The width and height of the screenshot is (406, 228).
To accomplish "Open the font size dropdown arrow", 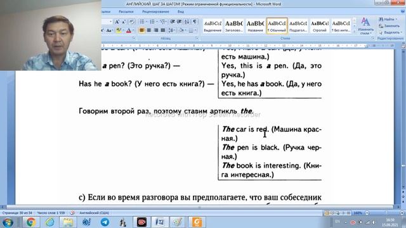I will [110, 22].
